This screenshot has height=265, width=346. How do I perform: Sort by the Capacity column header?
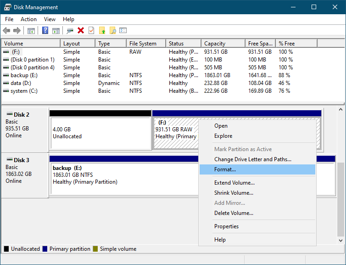pyautogui.click(x=223, y=44)
